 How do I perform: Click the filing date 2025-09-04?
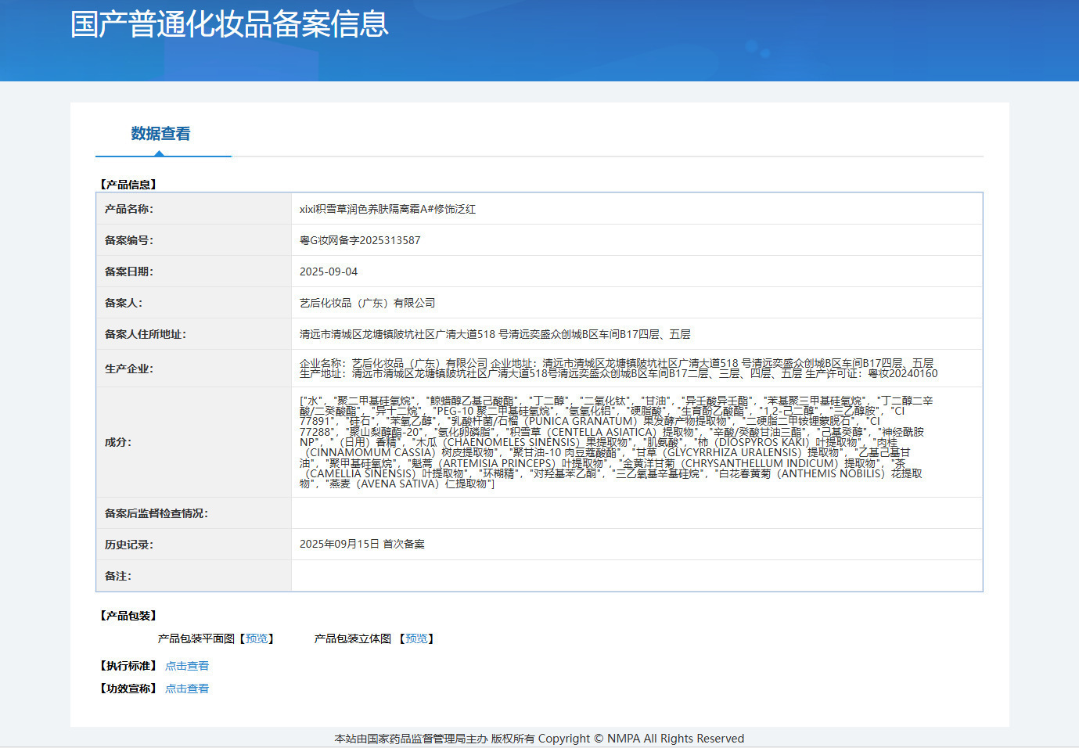329,272
